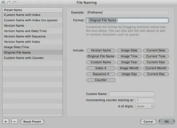Cancel the File Naming dialog

point(148,121)
